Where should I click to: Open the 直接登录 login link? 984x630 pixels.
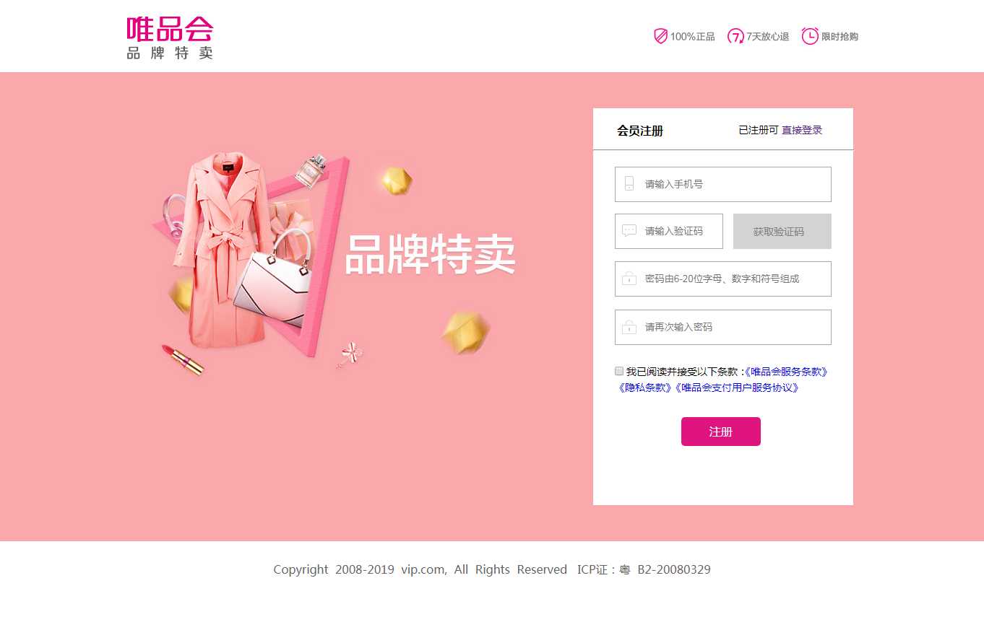(x=802, y=130)
